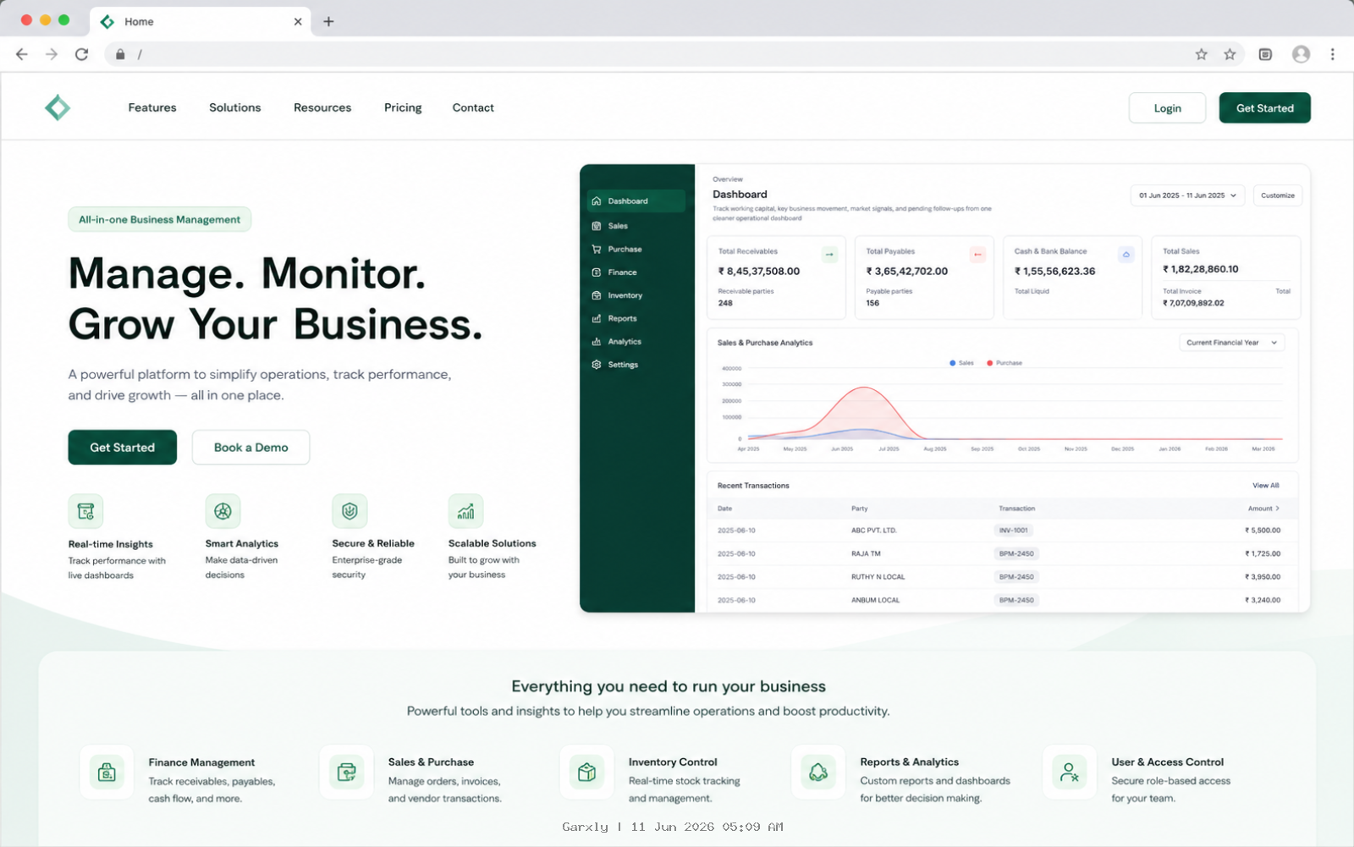Screen dimensions: 1354x847
Task: Click the Total Payables red arrow icon
Action: tap(977, 254)
